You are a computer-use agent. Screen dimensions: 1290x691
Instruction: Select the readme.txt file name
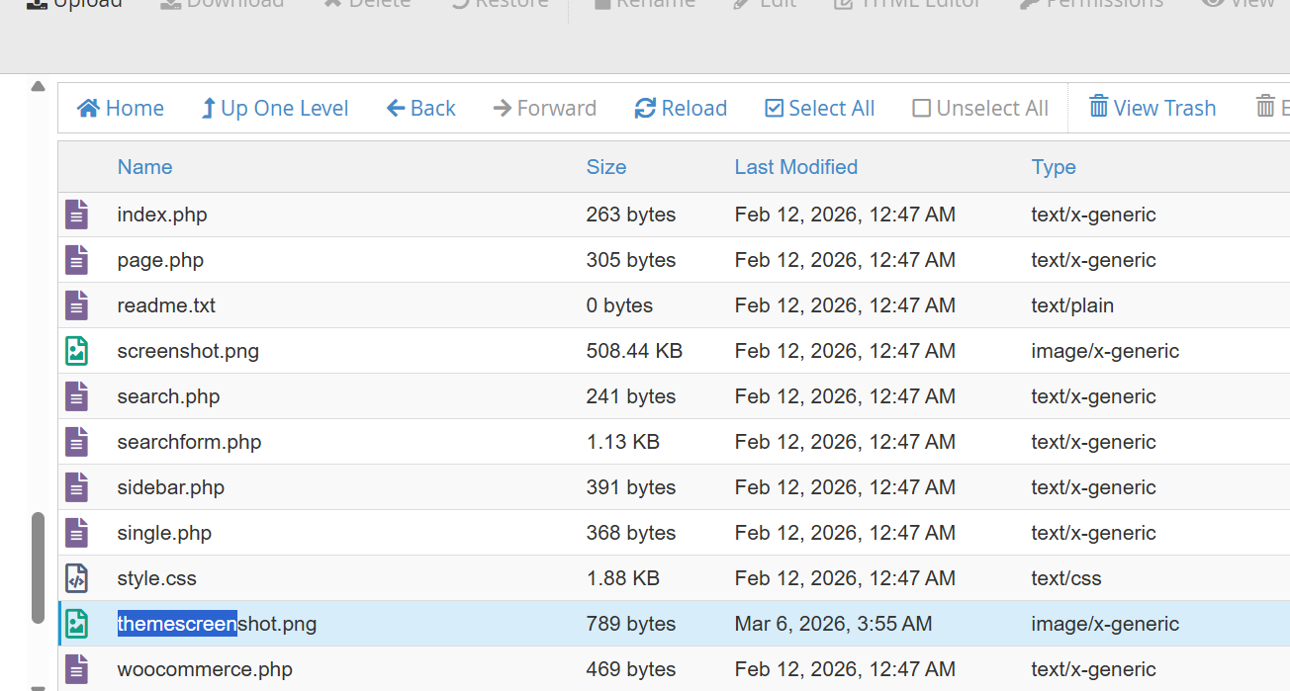[x=166, y=305]
